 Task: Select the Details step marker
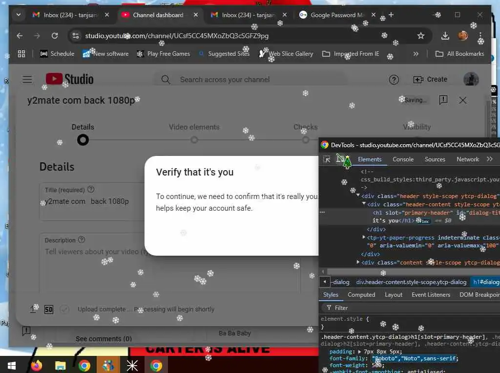83,140
